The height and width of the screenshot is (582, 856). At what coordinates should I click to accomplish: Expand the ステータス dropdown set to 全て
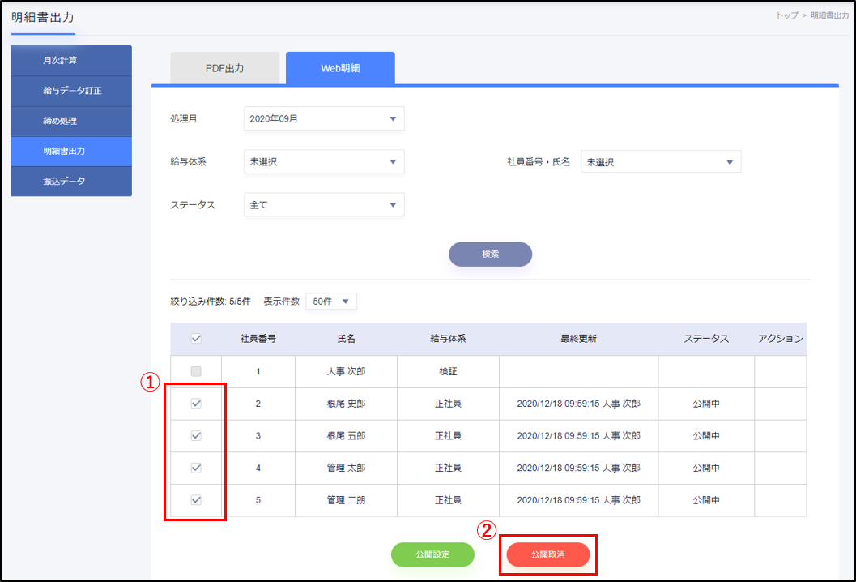point(323,205)
